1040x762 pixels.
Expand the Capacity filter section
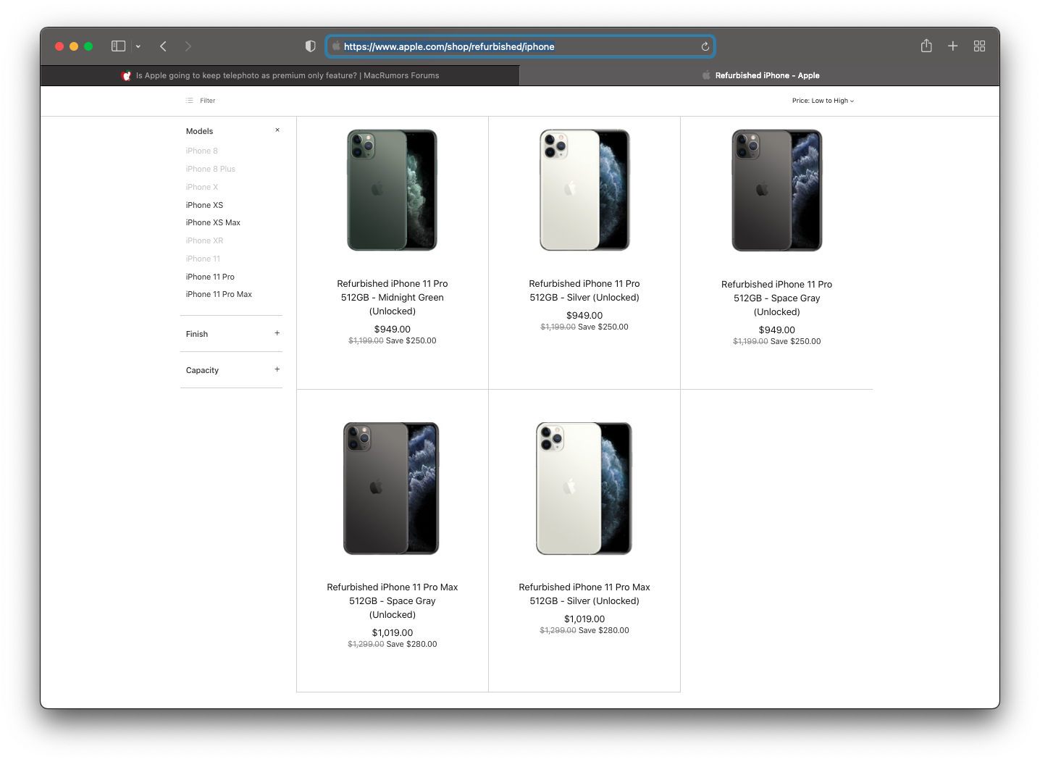pos(277,369)
